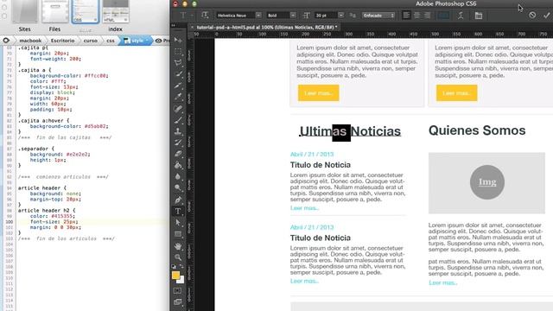Close the tutorial-psd-a-html5.psd document tab
Screen dimensions: 553x311
pos(192,27)
